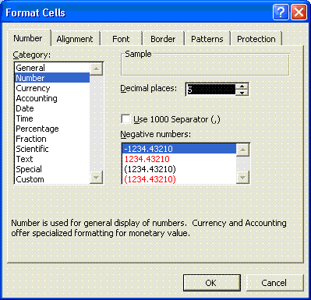Choose Accounting category
The width and height of the screenshot is (311, 300).
(x=52, y=98)
